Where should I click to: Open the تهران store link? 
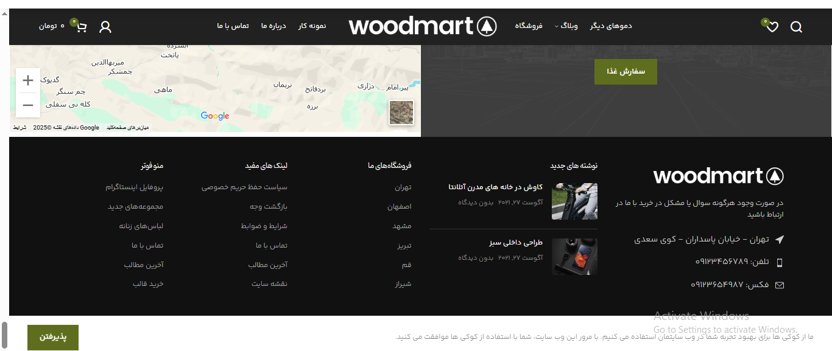[x=405, y=187]
